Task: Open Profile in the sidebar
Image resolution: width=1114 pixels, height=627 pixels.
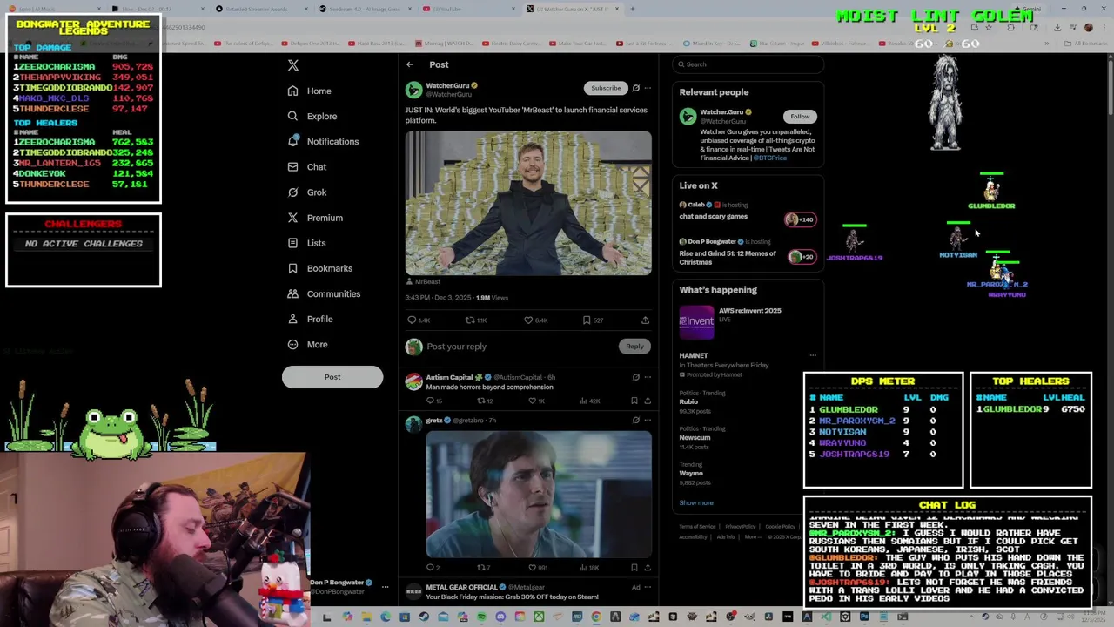Action: (310, 319)
